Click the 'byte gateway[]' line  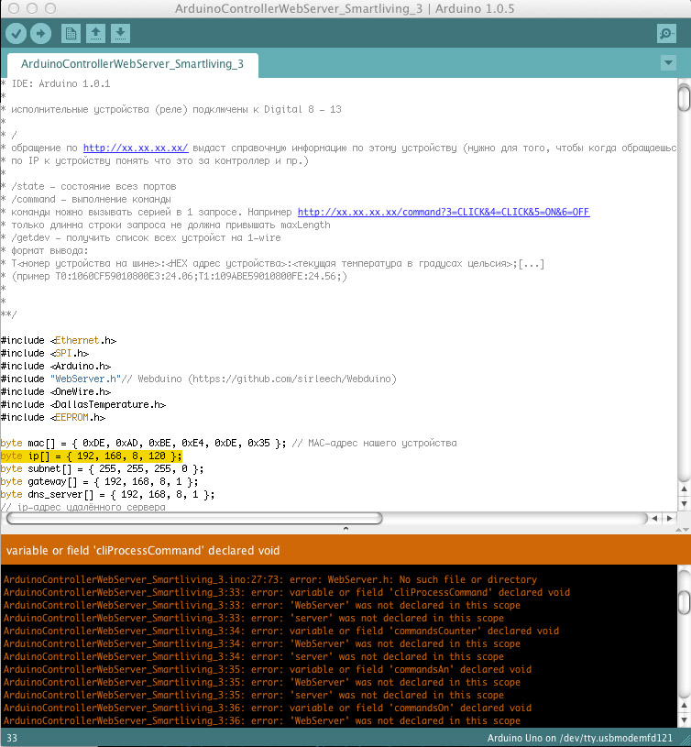(99, 482)
